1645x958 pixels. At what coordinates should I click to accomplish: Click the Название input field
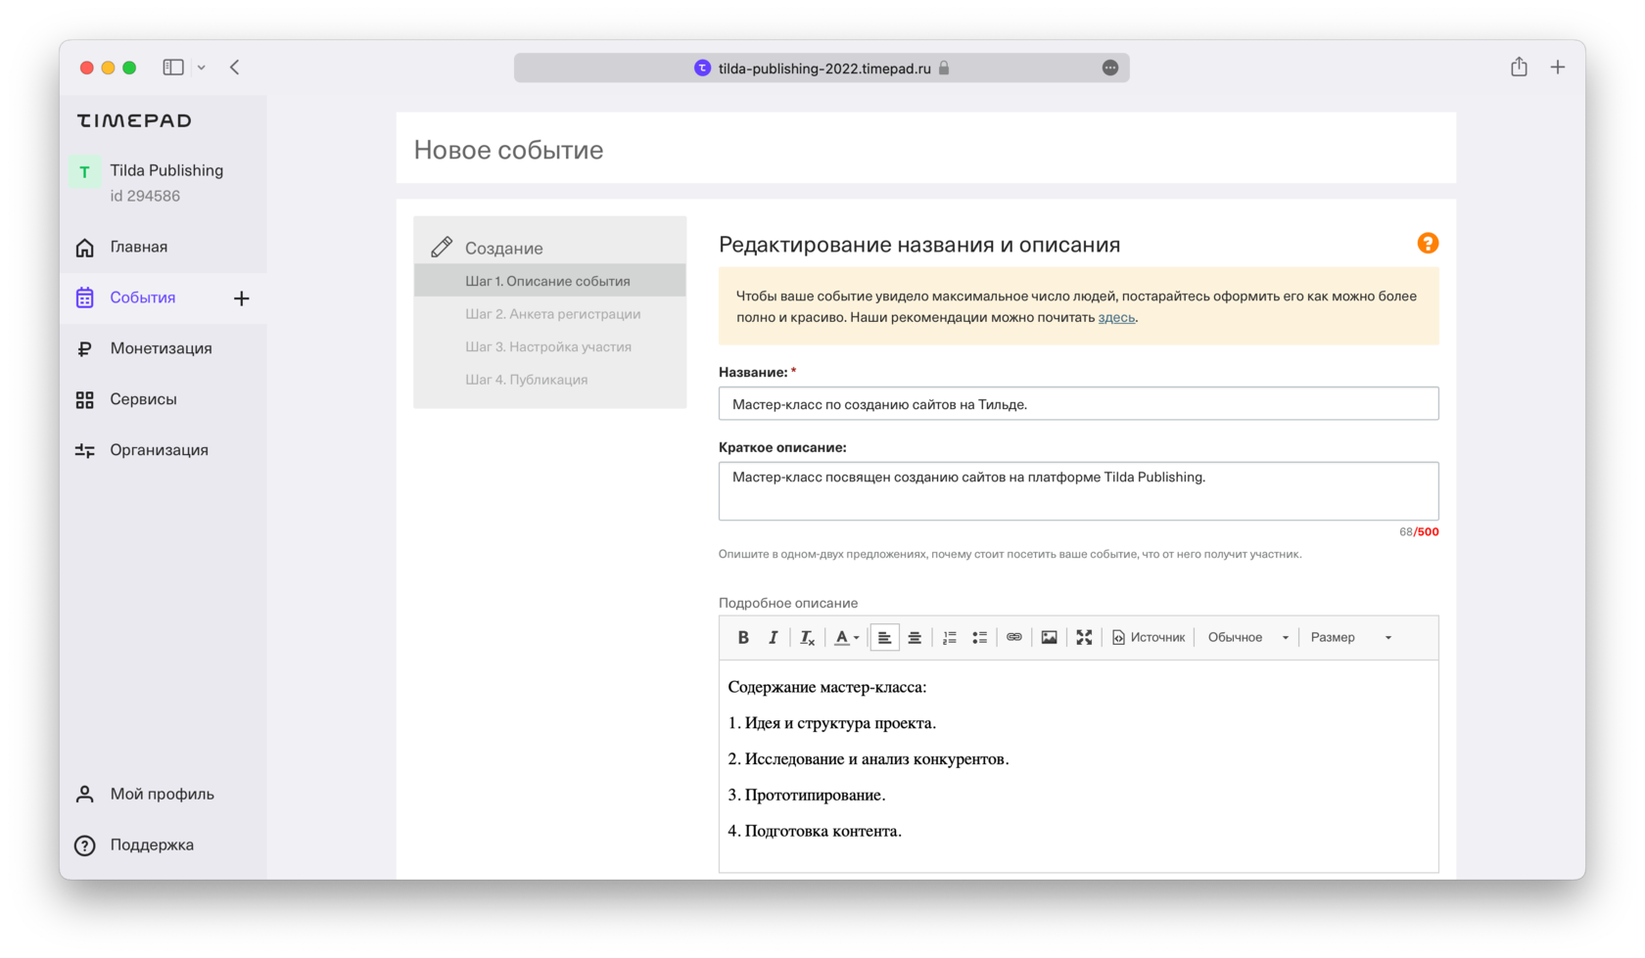(1078, 403)
